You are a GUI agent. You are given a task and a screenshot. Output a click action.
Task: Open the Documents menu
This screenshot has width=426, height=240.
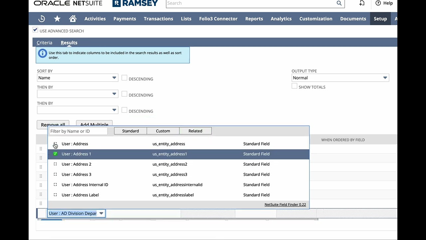pos(353,19)
